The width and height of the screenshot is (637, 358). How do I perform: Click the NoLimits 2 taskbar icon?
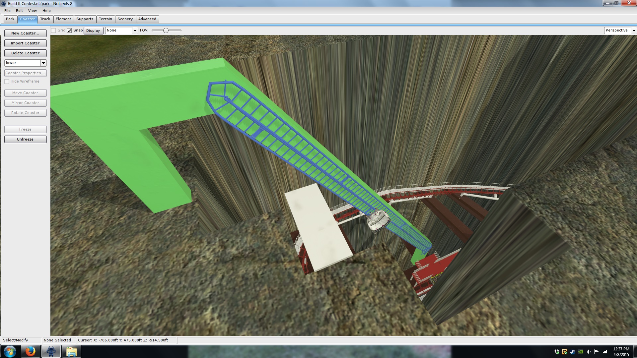(51, 351)
